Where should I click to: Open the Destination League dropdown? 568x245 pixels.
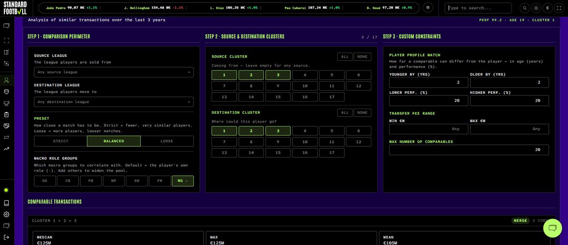point(114,102)
